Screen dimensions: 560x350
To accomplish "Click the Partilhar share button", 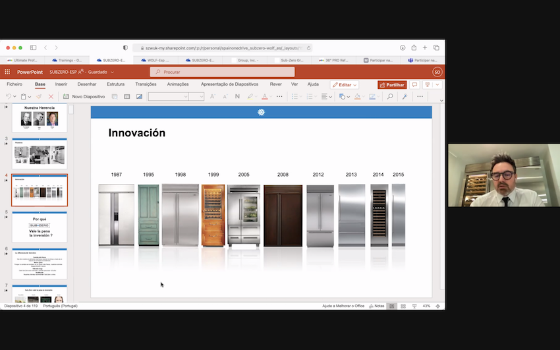I will [x=392, y=84].
